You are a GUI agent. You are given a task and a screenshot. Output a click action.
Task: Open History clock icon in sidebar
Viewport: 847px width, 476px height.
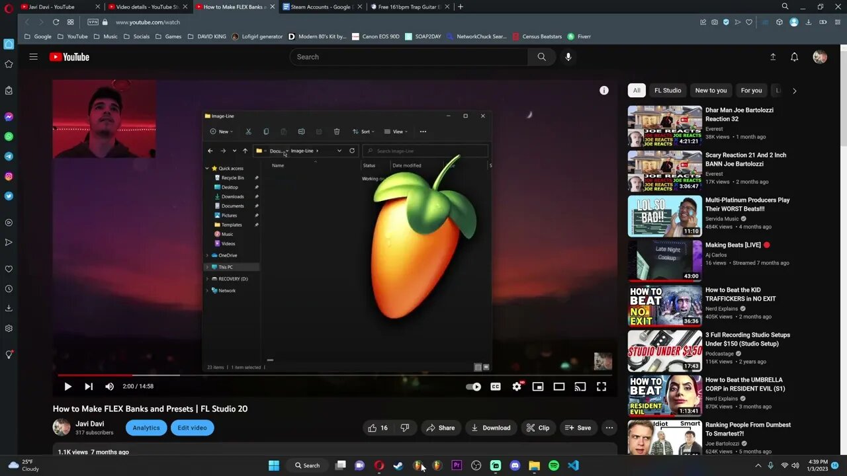coord(9,289)
